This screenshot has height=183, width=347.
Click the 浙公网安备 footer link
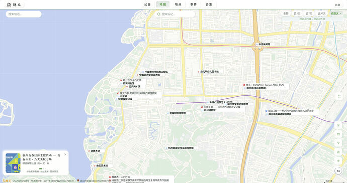point(93,181)
